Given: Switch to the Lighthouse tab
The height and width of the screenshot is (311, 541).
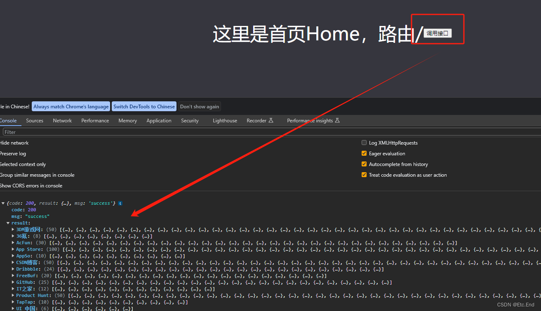Looking at the screenshot, I should point(225,121).
